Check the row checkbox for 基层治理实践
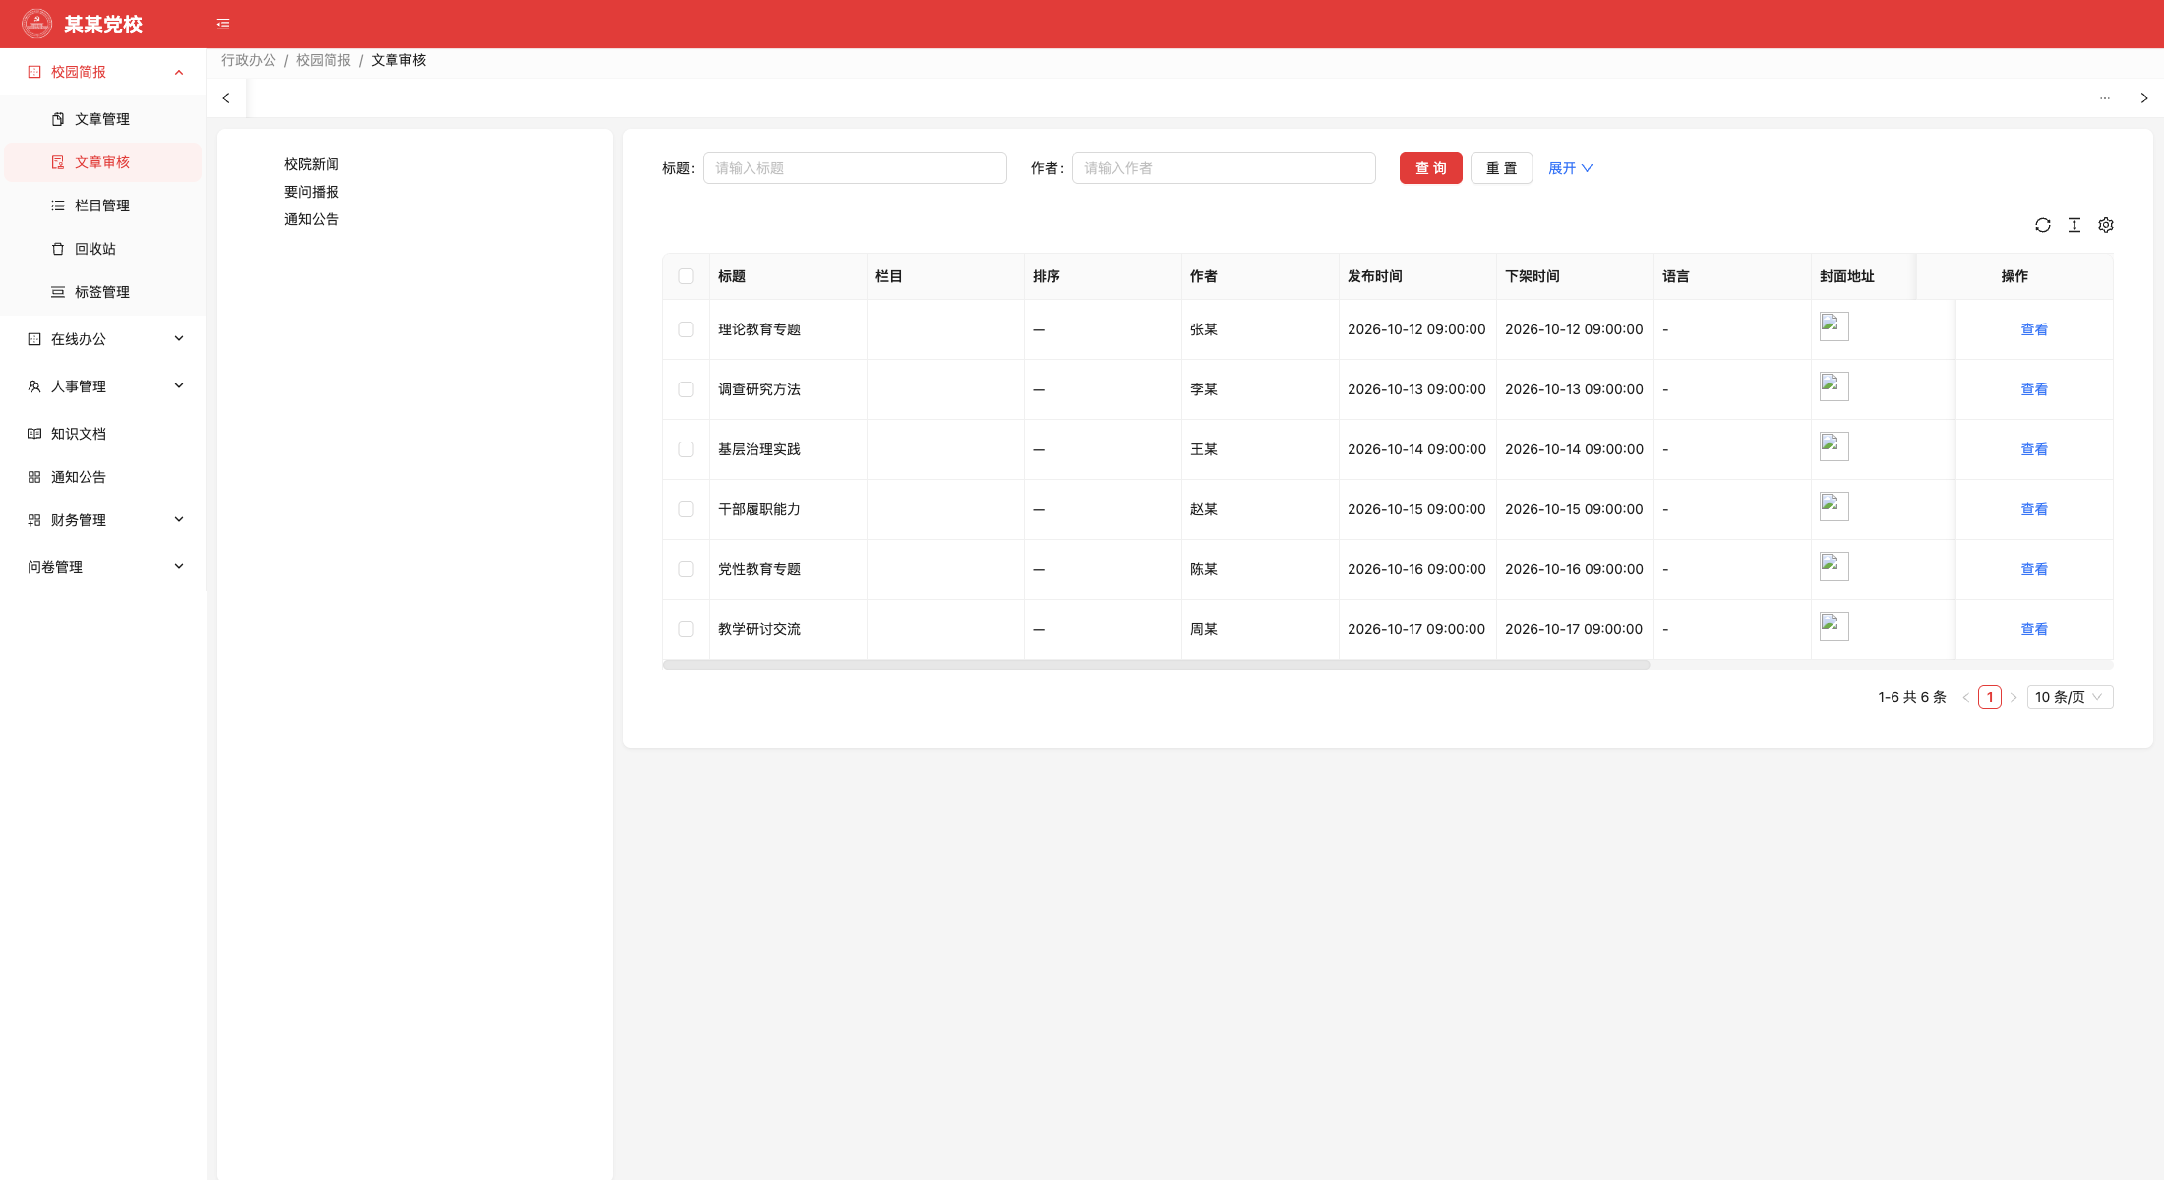The width and height of the screenshot is (2164, 1180). [x=687, y=449]
